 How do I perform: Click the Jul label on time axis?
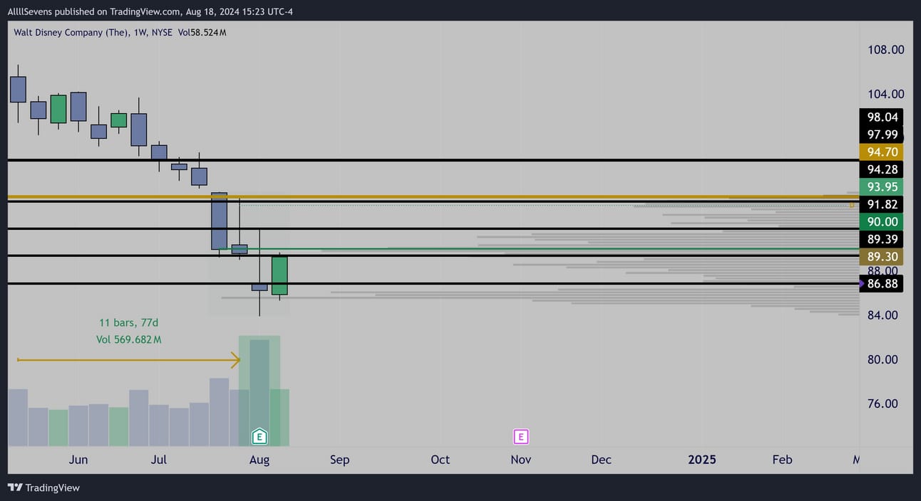159,460
